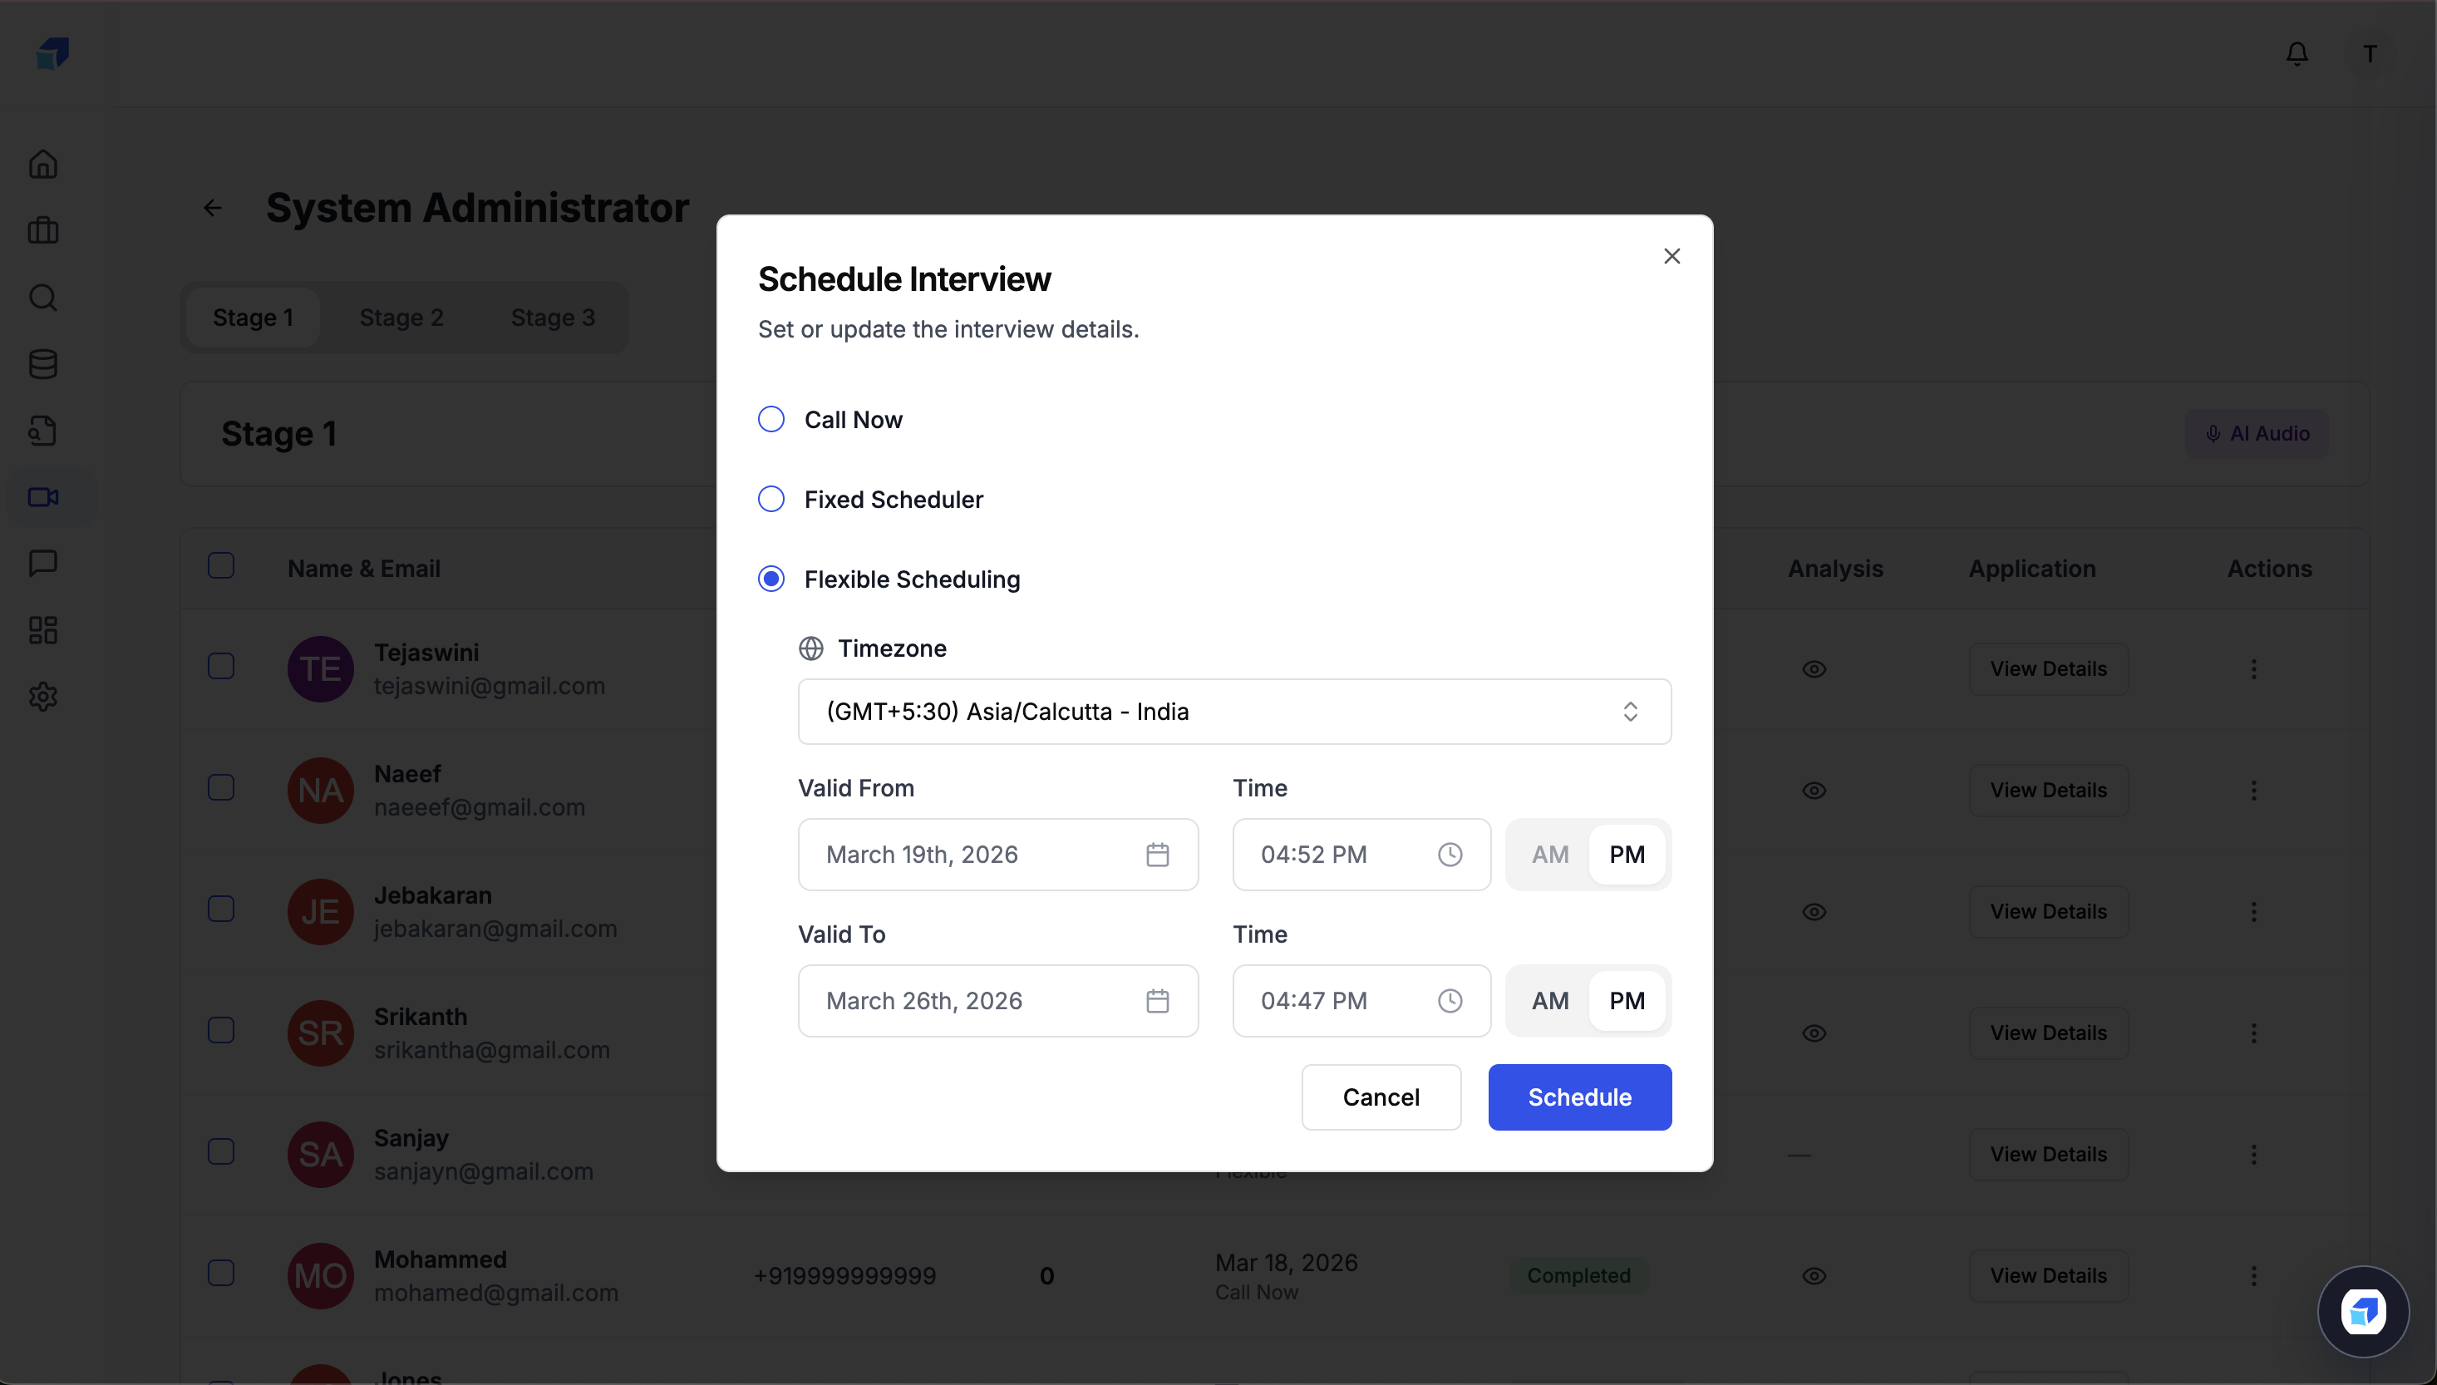Open three-dot actions menu for Sanjay
The width and height of the screenshot is (2437, 1385).
pos(2252,1154)
